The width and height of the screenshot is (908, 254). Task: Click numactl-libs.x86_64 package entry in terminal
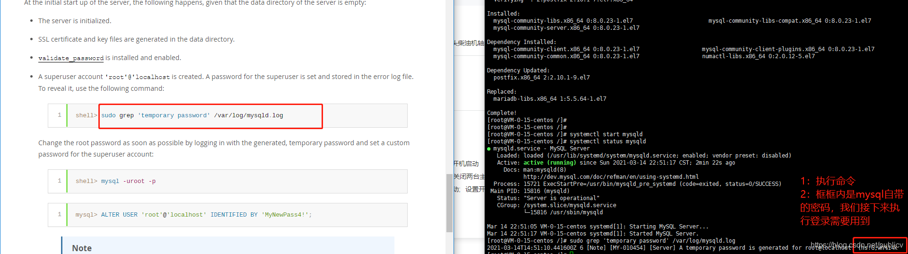759,56
